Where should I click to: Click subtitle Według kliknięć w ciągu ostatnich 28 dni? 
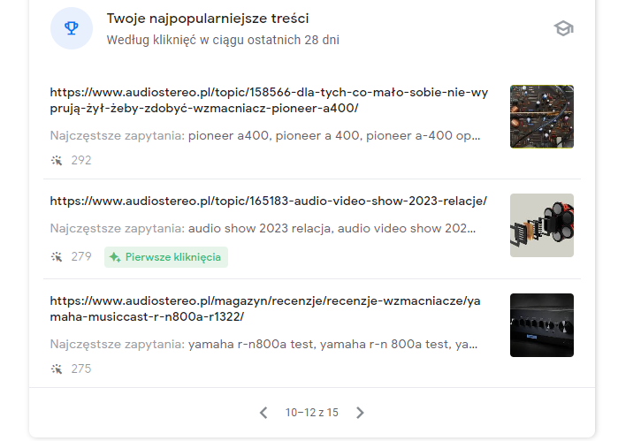tap(223, 40)
